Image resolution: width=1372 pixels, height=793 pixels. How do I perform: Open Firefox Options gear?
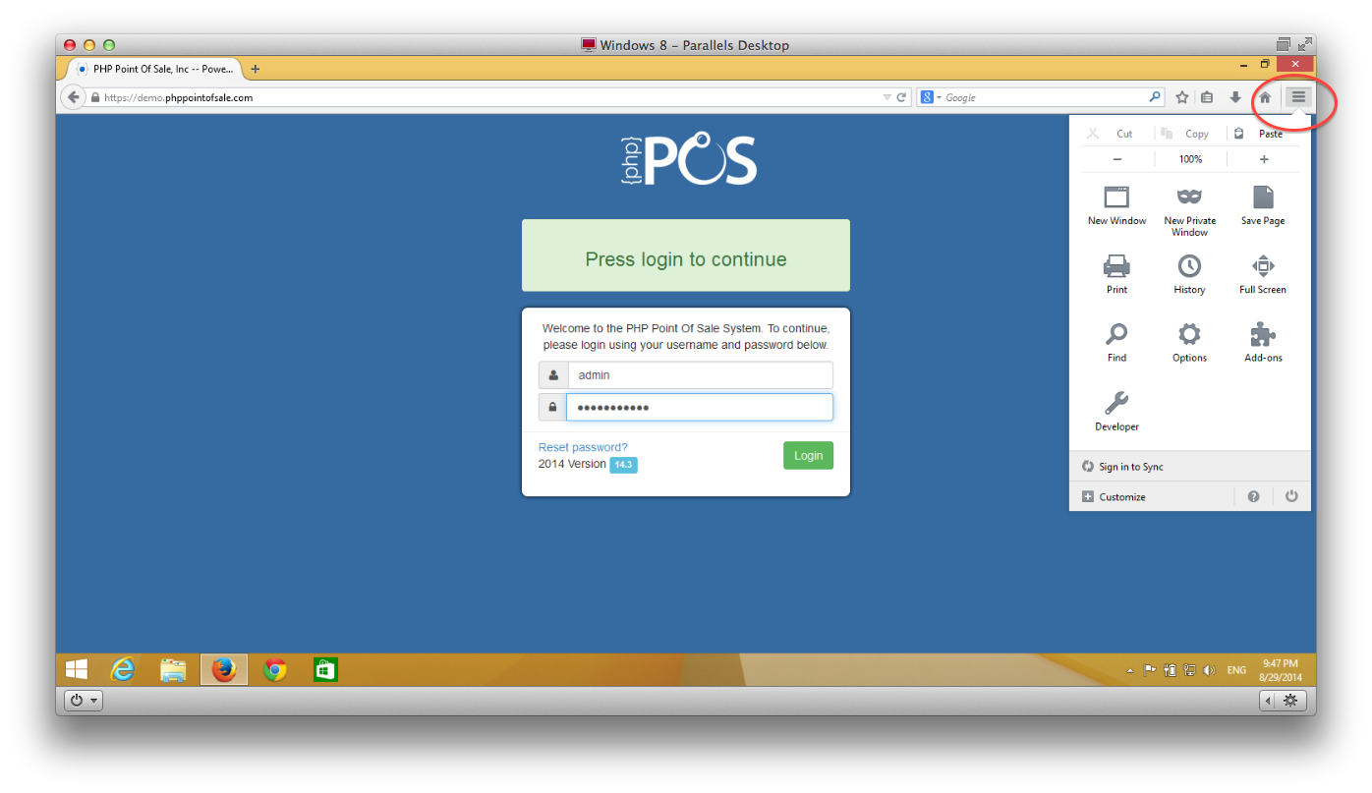click(1189, 335)
